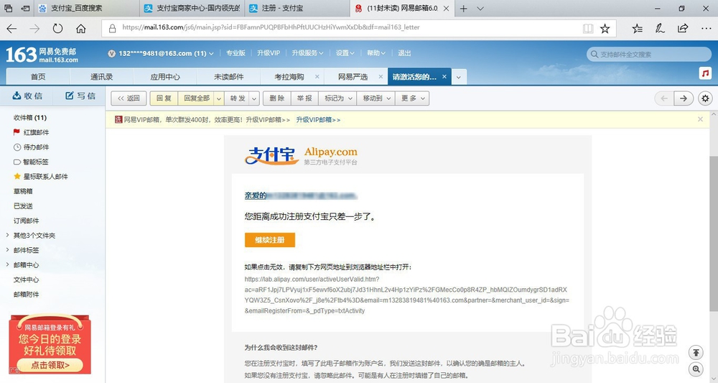The image size is (718, 383).
Task: Switch to the 未读邮件 tab
Action: click(x=229, y=77)
